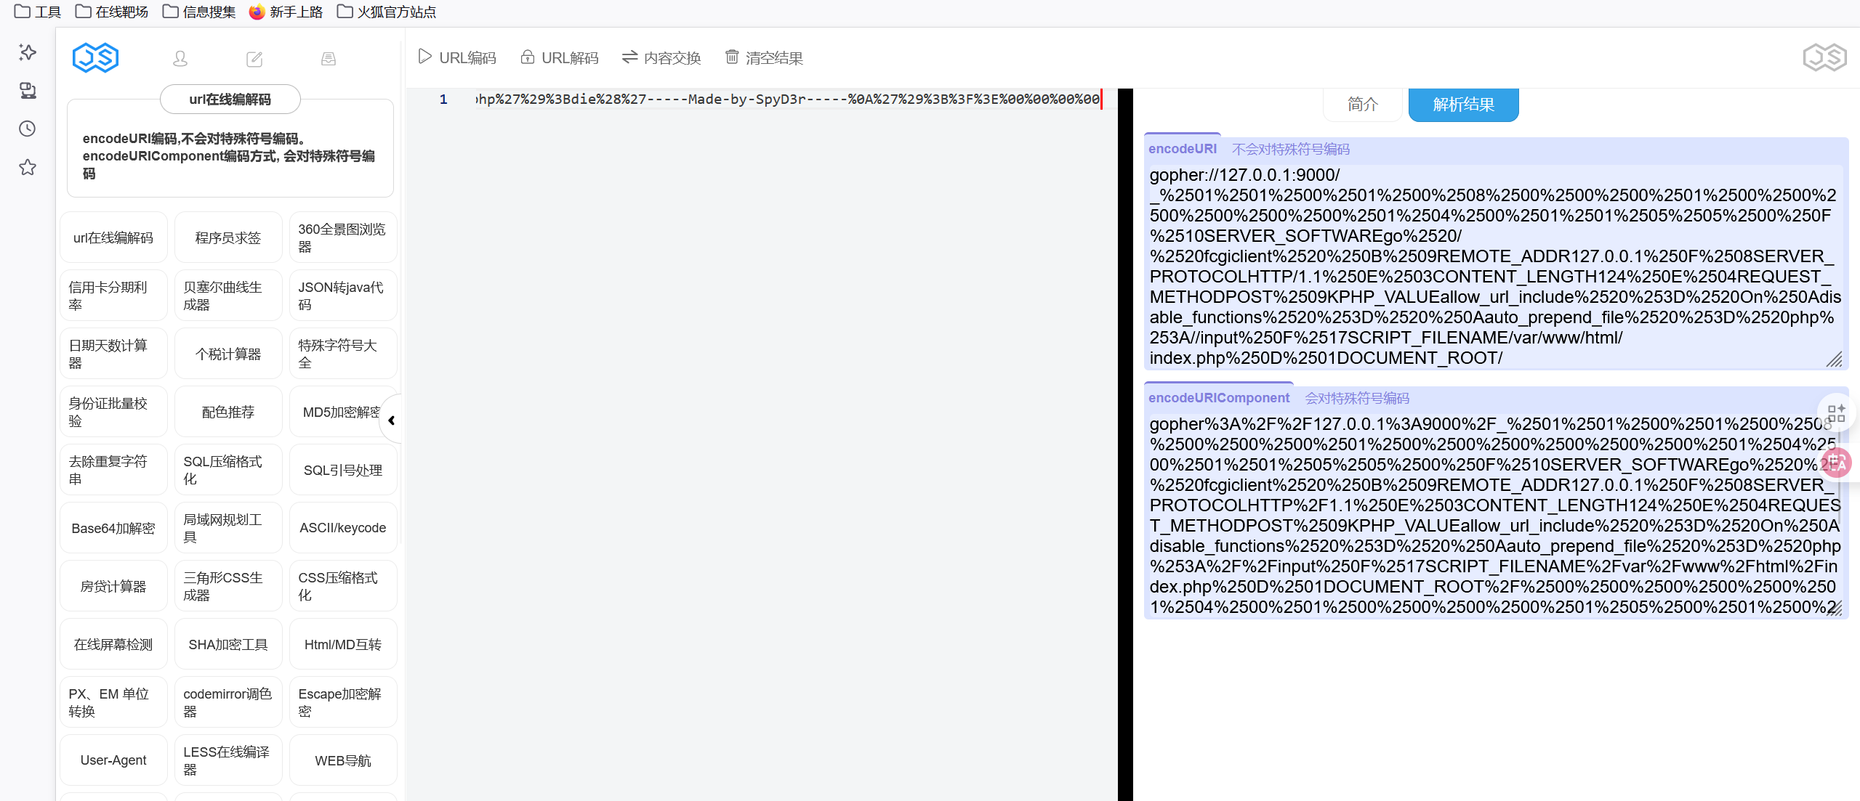Image resolution: width=1860 pixels, height=801 pixels.
Task: Select the sparkle icon in the far-left sidebar
Action: pos(27,52)
